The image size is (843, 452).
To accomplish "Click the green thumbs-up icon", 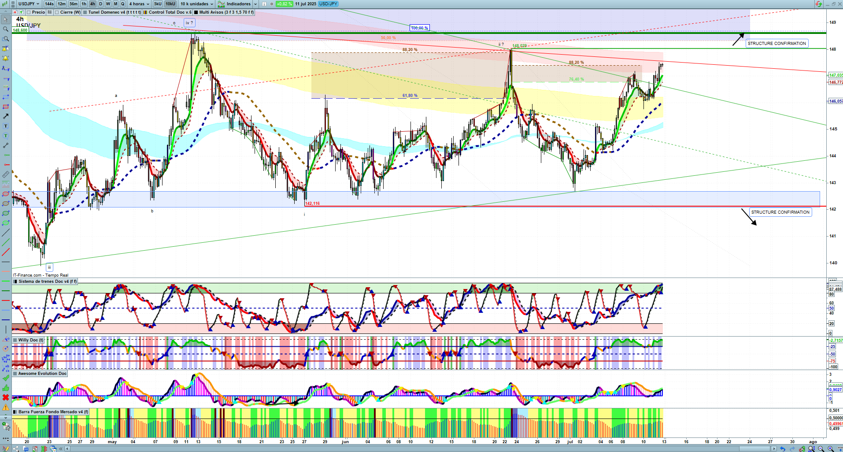I will (x=6, y=388).
